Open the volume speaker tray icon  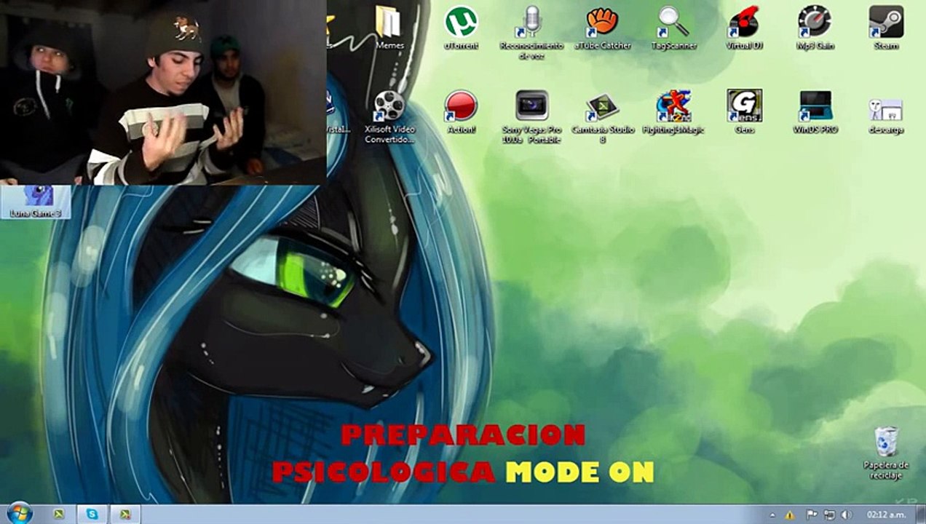[847, 515]
